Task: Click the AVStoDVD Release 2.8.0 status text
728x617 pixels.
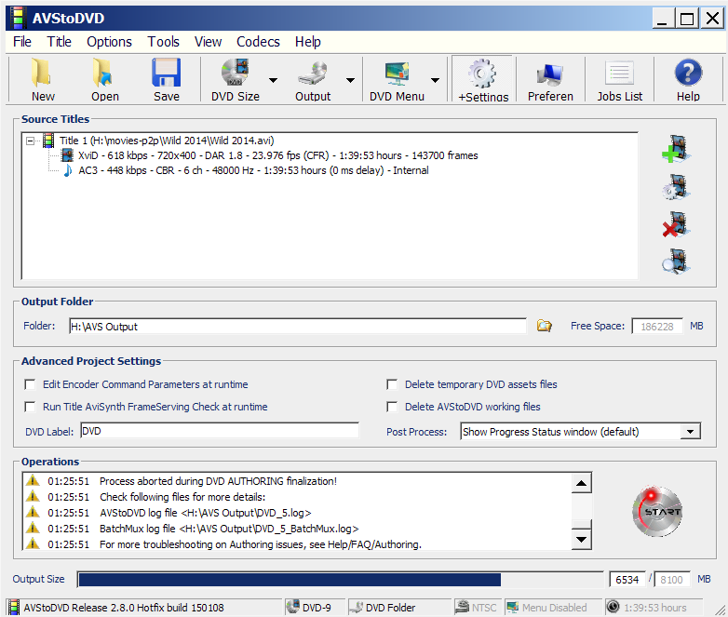Action: [124, 608]
